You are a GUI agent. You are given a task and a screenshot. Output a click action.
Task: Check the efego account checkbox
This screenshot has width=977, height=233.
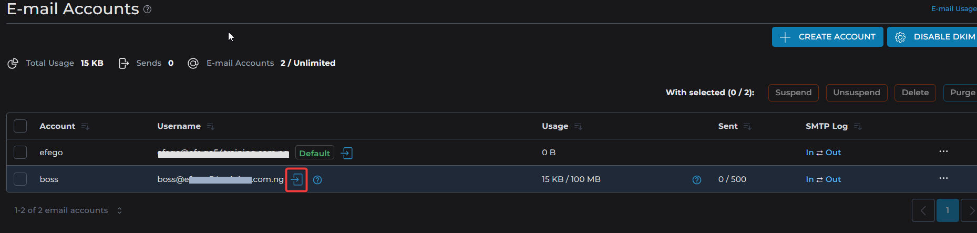coord(20,153)
